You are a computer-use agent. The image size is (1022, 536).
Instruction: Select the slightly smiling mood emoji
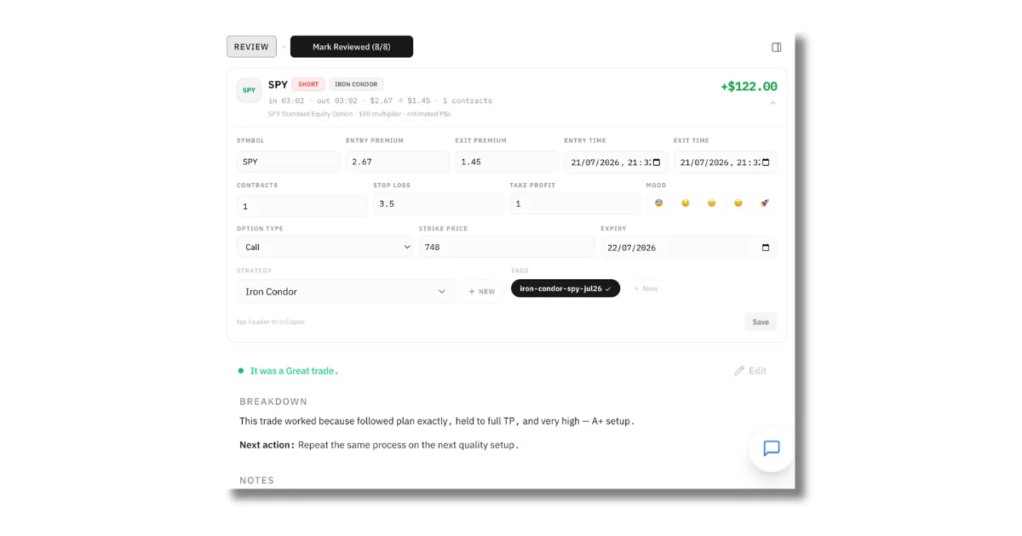click(x=738, y=203)
